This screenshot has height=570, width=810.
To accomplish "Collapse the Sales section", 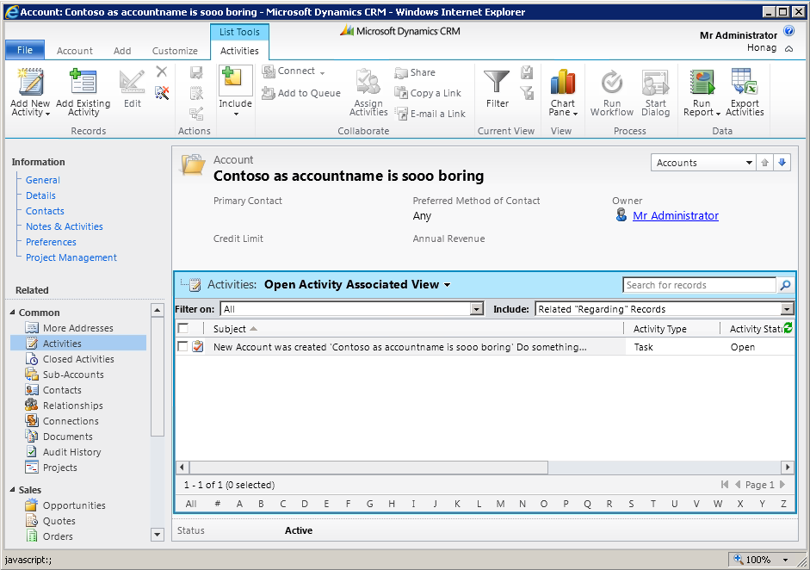I will point(12,489).
